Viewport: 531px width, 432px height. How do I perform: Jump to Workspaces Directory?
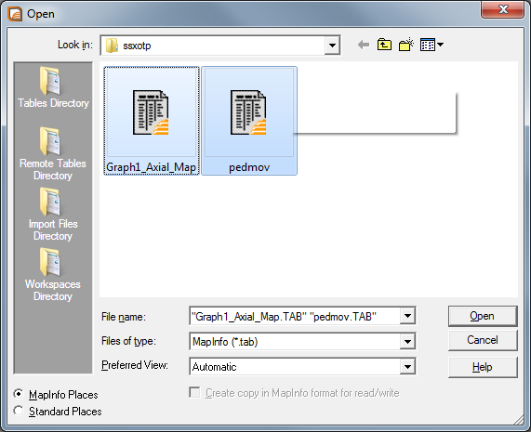(x=53, y=274)
